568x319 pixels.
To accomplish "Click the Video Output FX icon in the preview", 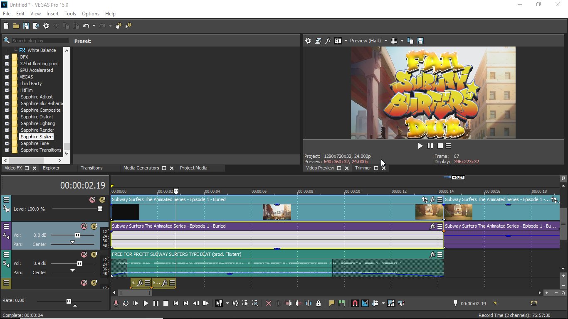I will coord(328,41).
